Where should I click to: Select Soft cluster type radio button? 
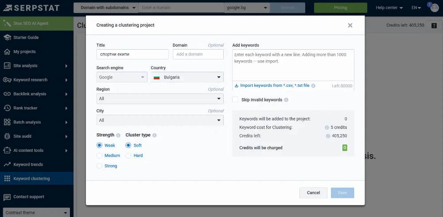pos(128,145)
